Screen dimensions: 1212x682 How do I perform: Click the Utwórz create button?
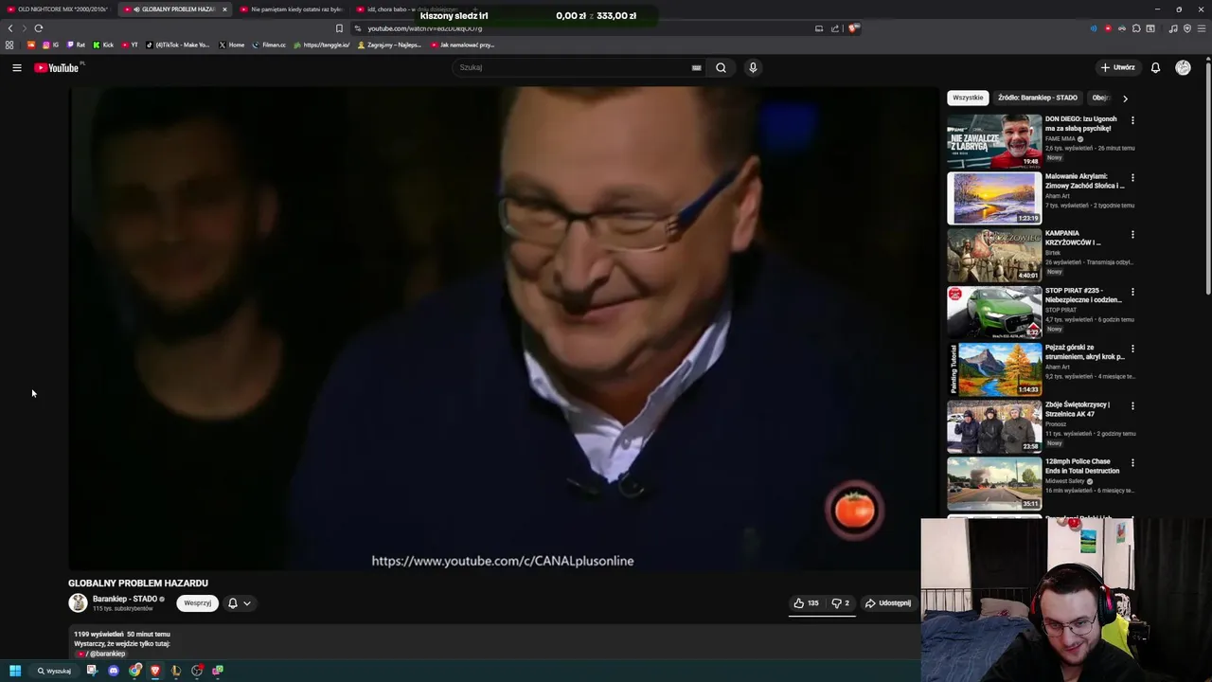click(x=1118, y=67)
